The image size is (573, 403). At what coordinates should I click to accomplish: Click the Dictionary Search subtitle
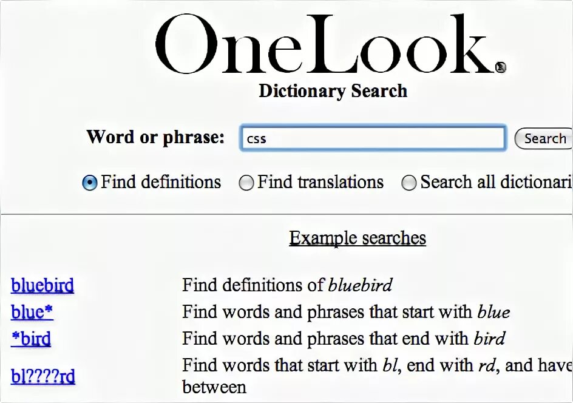tap(333, 91)
